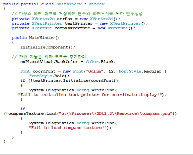The width and height of the screenshot is (193, 155).
Task: Select the 'Color.Black' value
Action: coord(100,62)
